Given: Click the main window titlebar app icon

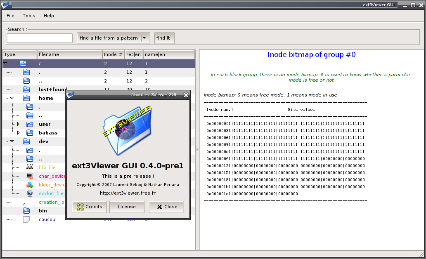Looking at the screenshot, I should [5, 5].
